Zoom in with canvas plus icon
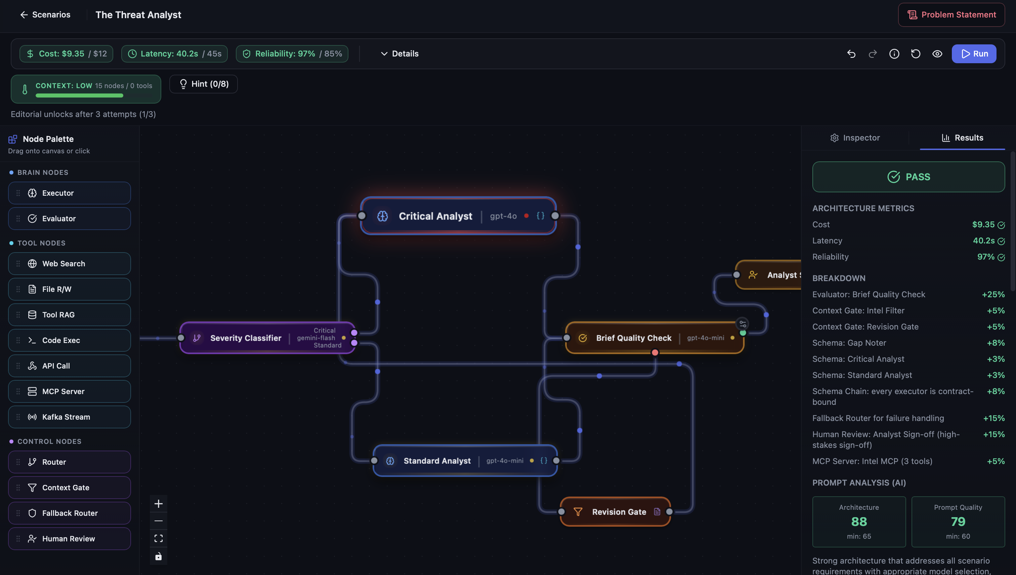 [x=158, y=503]
